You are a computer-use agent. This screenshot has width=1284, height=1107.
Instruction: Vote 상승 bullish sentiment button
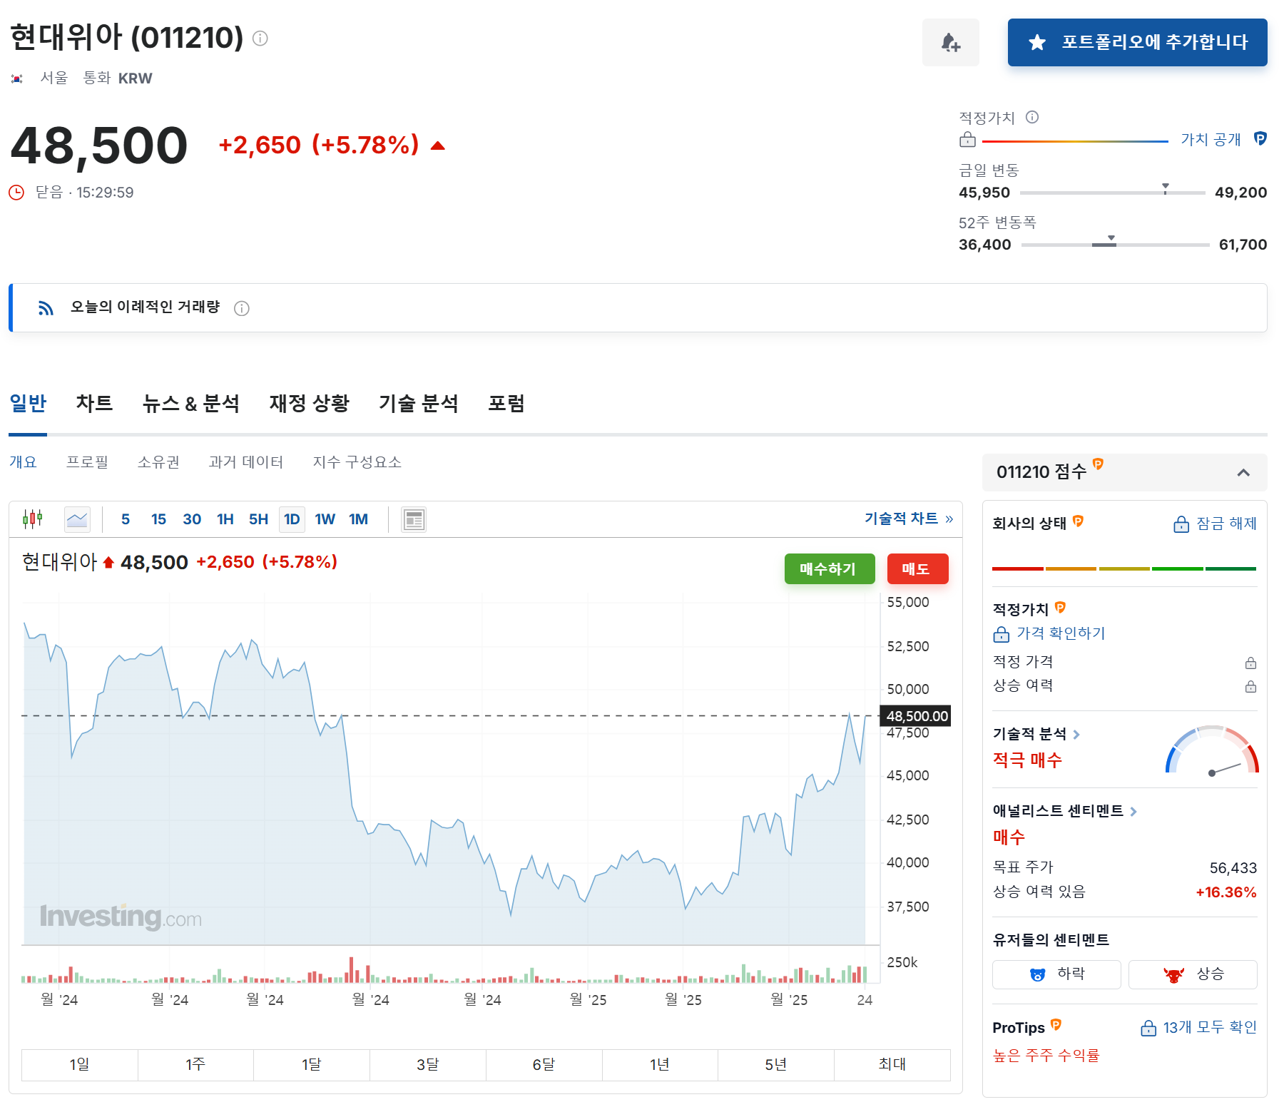[x=1193, y=974]
